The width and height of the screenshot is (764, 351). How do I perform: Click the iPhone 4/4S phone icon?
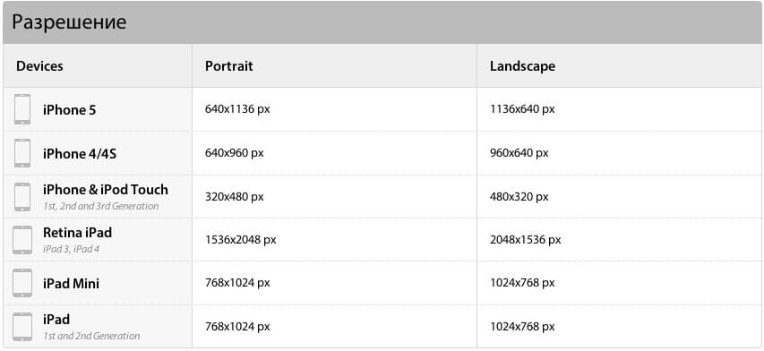[22, 153]
